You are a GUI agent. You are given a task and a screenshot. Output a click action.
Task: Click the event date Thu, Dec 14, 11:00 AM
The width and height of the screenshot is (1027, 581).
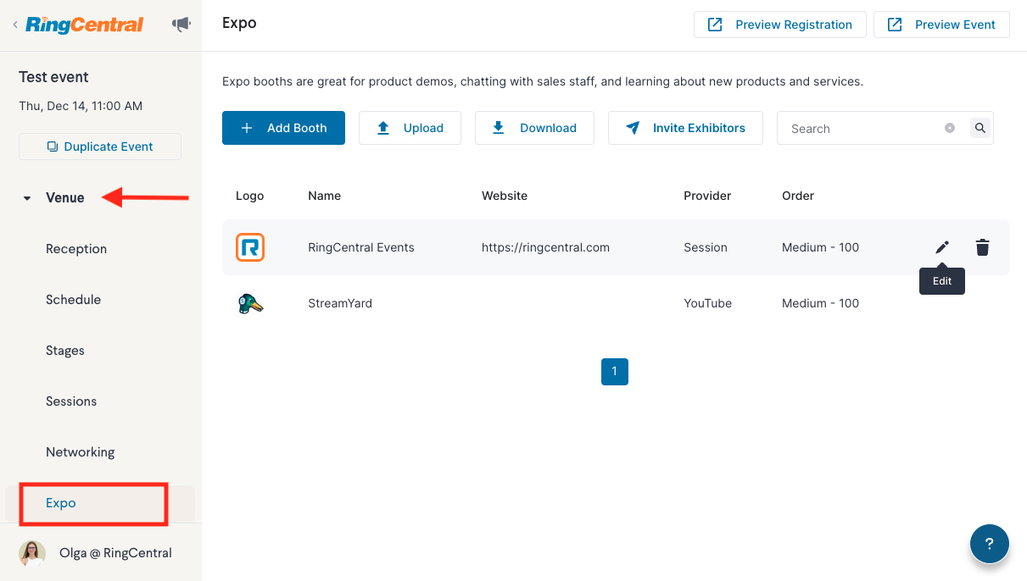click(x=81, y=107)
